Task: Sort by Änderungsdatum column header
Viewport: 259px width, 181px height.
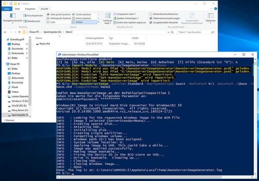Action: (95, 38)
